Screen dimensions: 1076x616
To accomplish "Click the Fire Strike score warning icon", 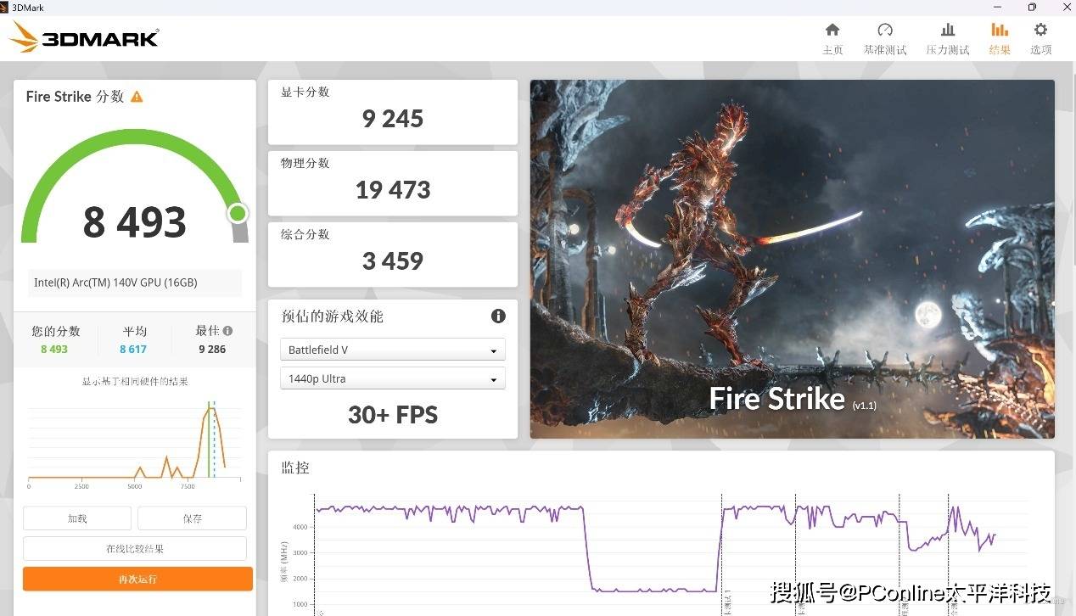I will [137, 97].
